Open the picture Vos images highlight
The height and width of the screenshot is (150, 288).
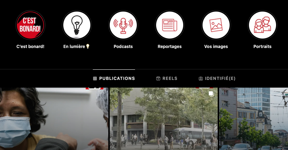216,25
